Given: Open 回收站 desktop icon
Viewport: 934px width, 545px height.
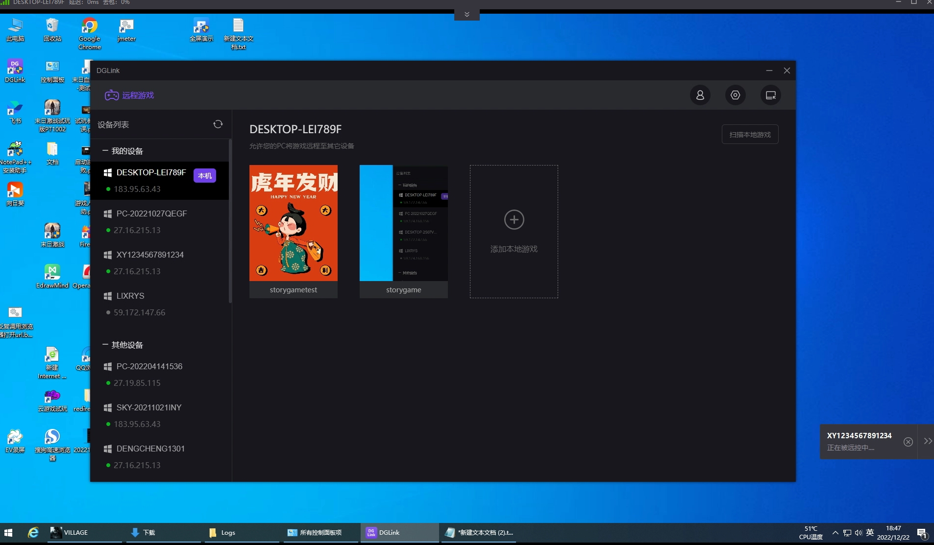Looking at the screenshot, I should (52, 30).
